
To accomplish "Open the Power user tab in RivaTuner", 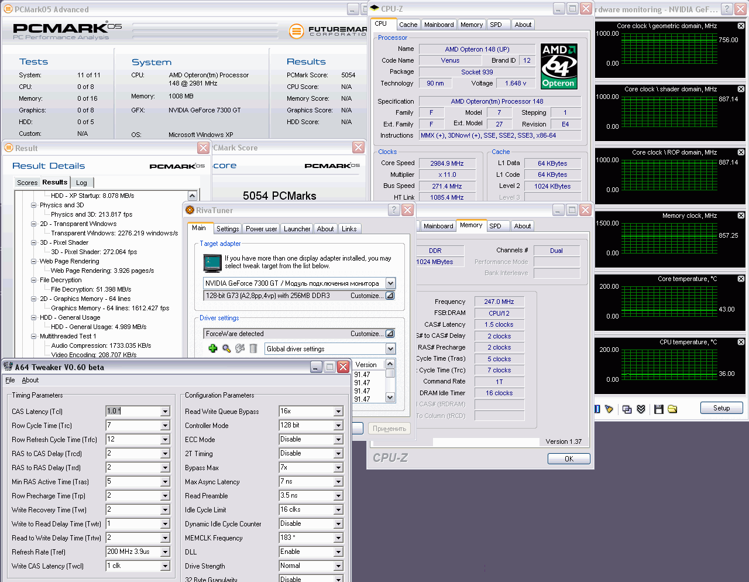I will (261, 229).
